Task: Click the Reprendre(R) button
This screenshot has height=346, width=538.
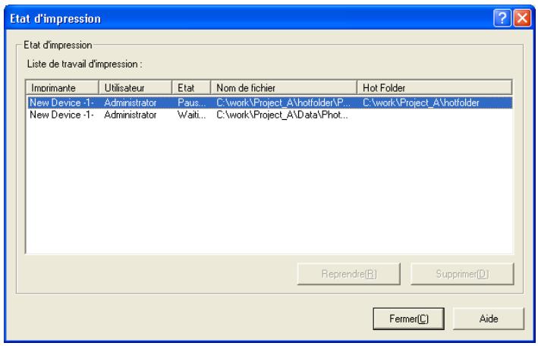Action: pyautogui.click(x=349, y=274)
